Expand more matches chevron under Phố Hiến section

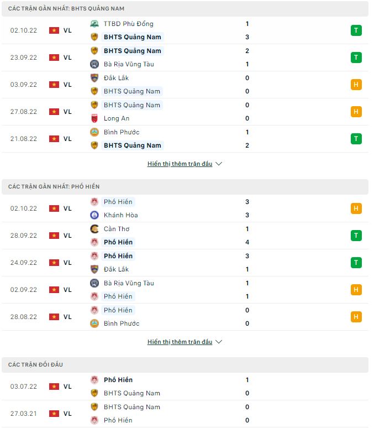coord(218,342)
